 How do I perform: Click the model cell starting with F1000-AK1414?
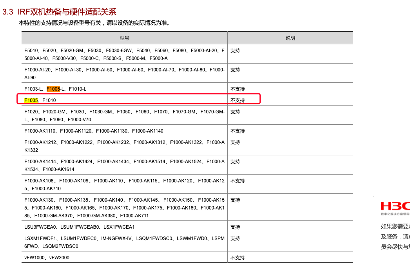click(125, 166)
